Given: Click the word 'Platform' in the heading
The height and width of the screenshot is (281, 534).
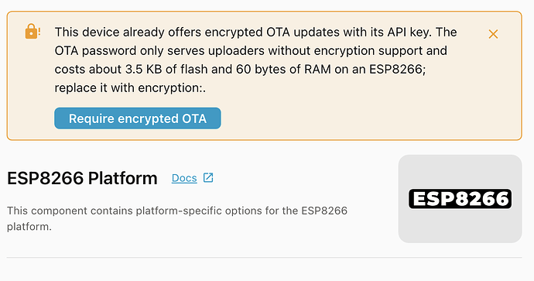Looking at the screenshot, I should (122, 178).
